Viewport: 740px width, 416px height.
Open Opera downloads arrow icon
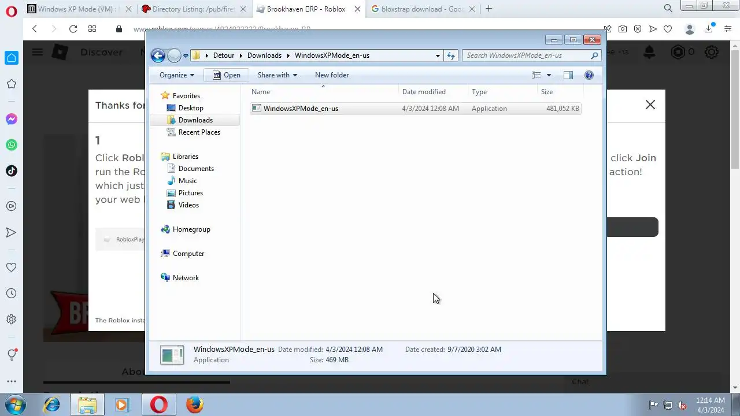point(709,29)
